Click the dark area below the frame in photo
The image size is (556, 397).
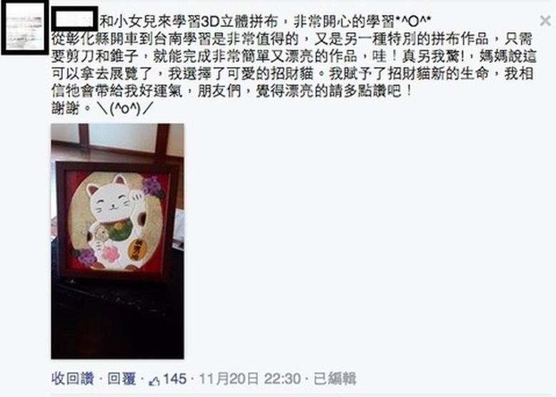coord(117,319)
